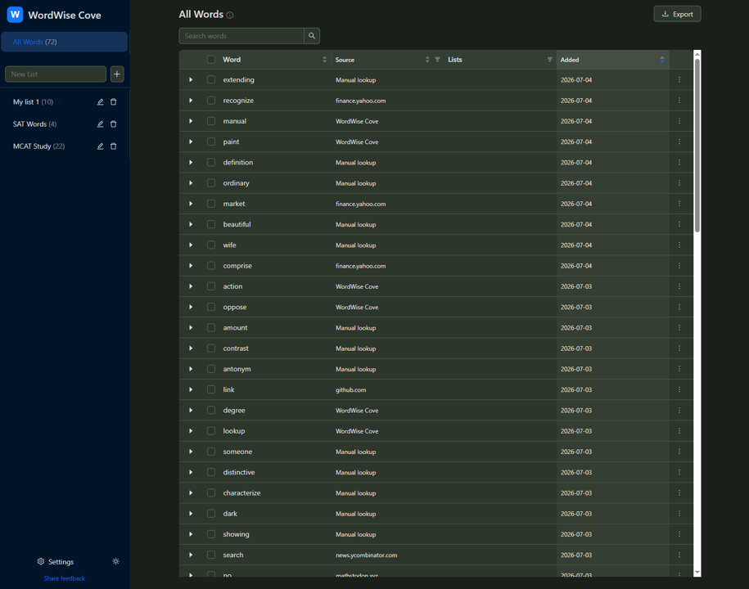
Task: Click the word 'amount' in the table
Action: (x=235, y=327)
